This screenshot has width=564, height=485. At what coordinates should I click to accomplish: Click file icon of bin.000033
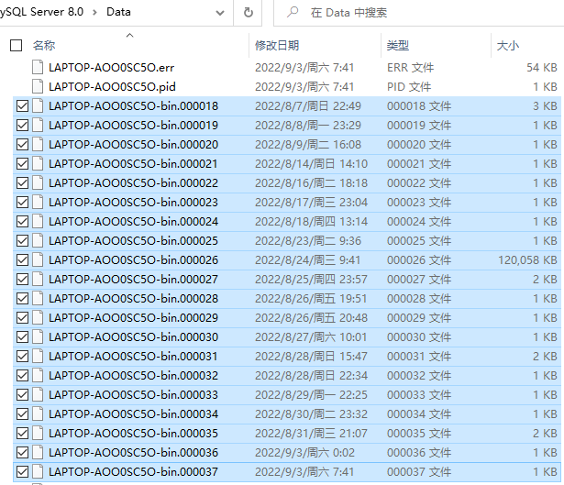tap(38, 394)
